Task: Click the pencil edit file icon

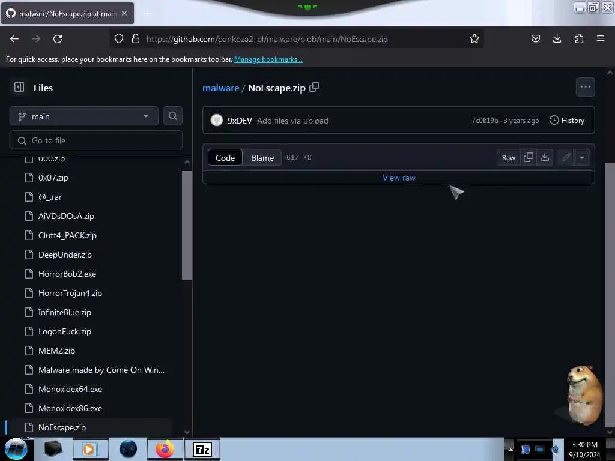Action: (x=566, y=158)
